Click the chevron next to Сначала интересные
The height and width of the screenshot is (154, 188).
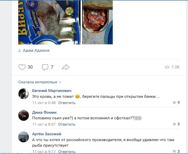[60, 82]
